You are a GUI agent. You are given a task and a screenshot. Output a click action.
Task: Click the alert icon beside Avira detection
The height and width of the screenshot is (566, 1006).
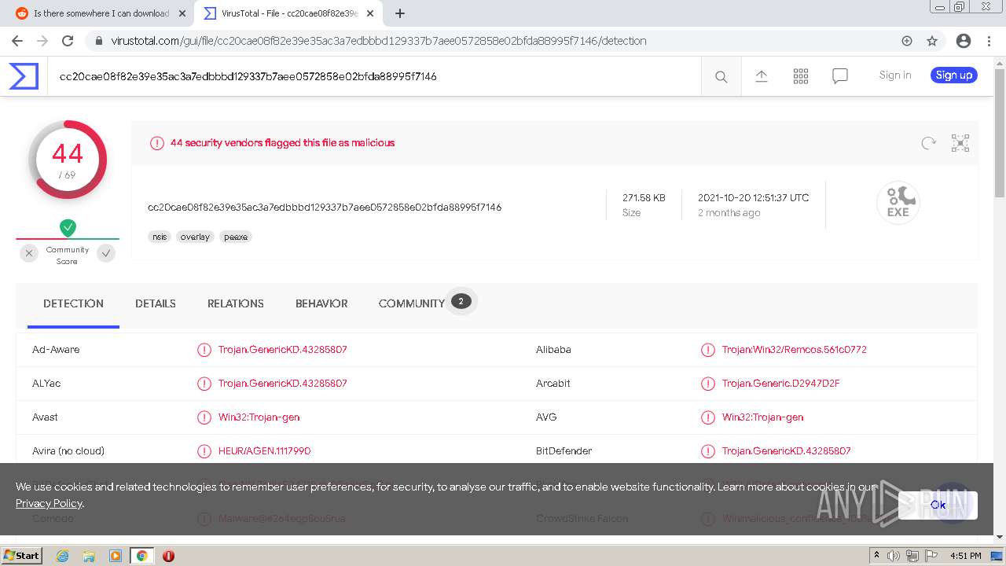tap(204, 451)
